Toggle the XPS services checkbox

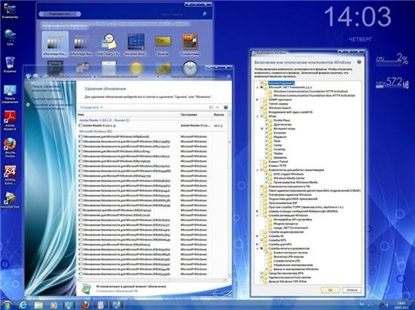(x=262, y=240)
